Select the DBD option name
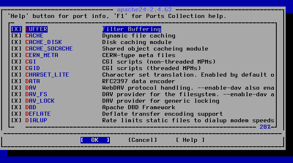This screenshot has height=163, width=293. (31, 108)
